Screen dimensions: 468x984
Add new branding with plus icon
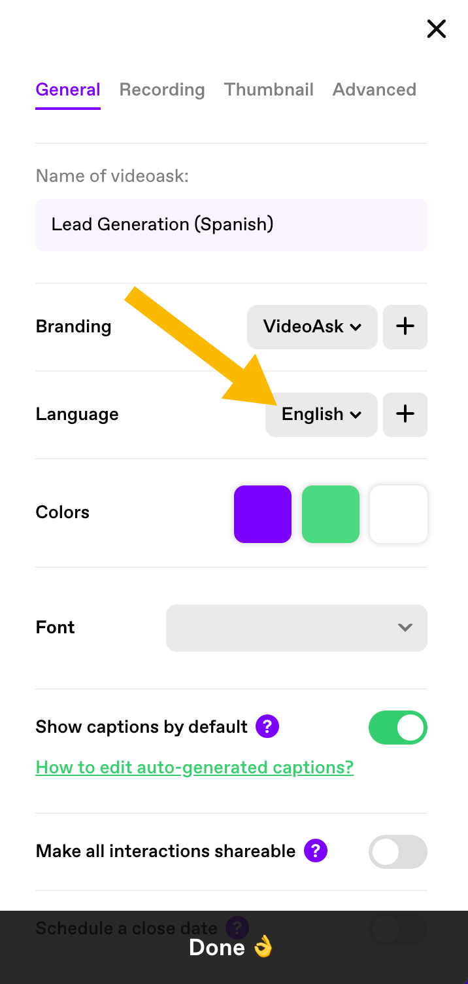pyautogui.click(x=405, y=326)
